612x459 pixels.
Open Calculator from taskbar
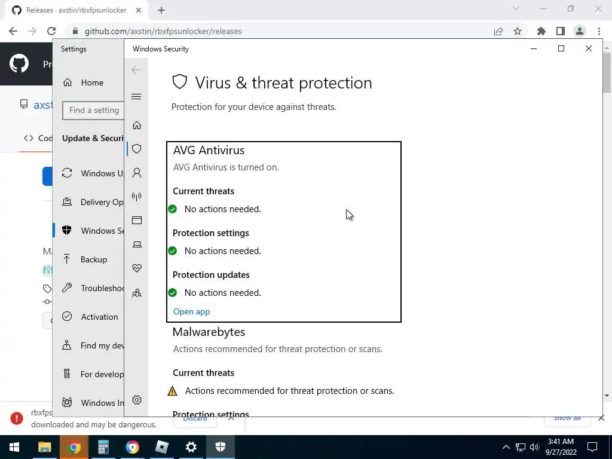point(103,447)
